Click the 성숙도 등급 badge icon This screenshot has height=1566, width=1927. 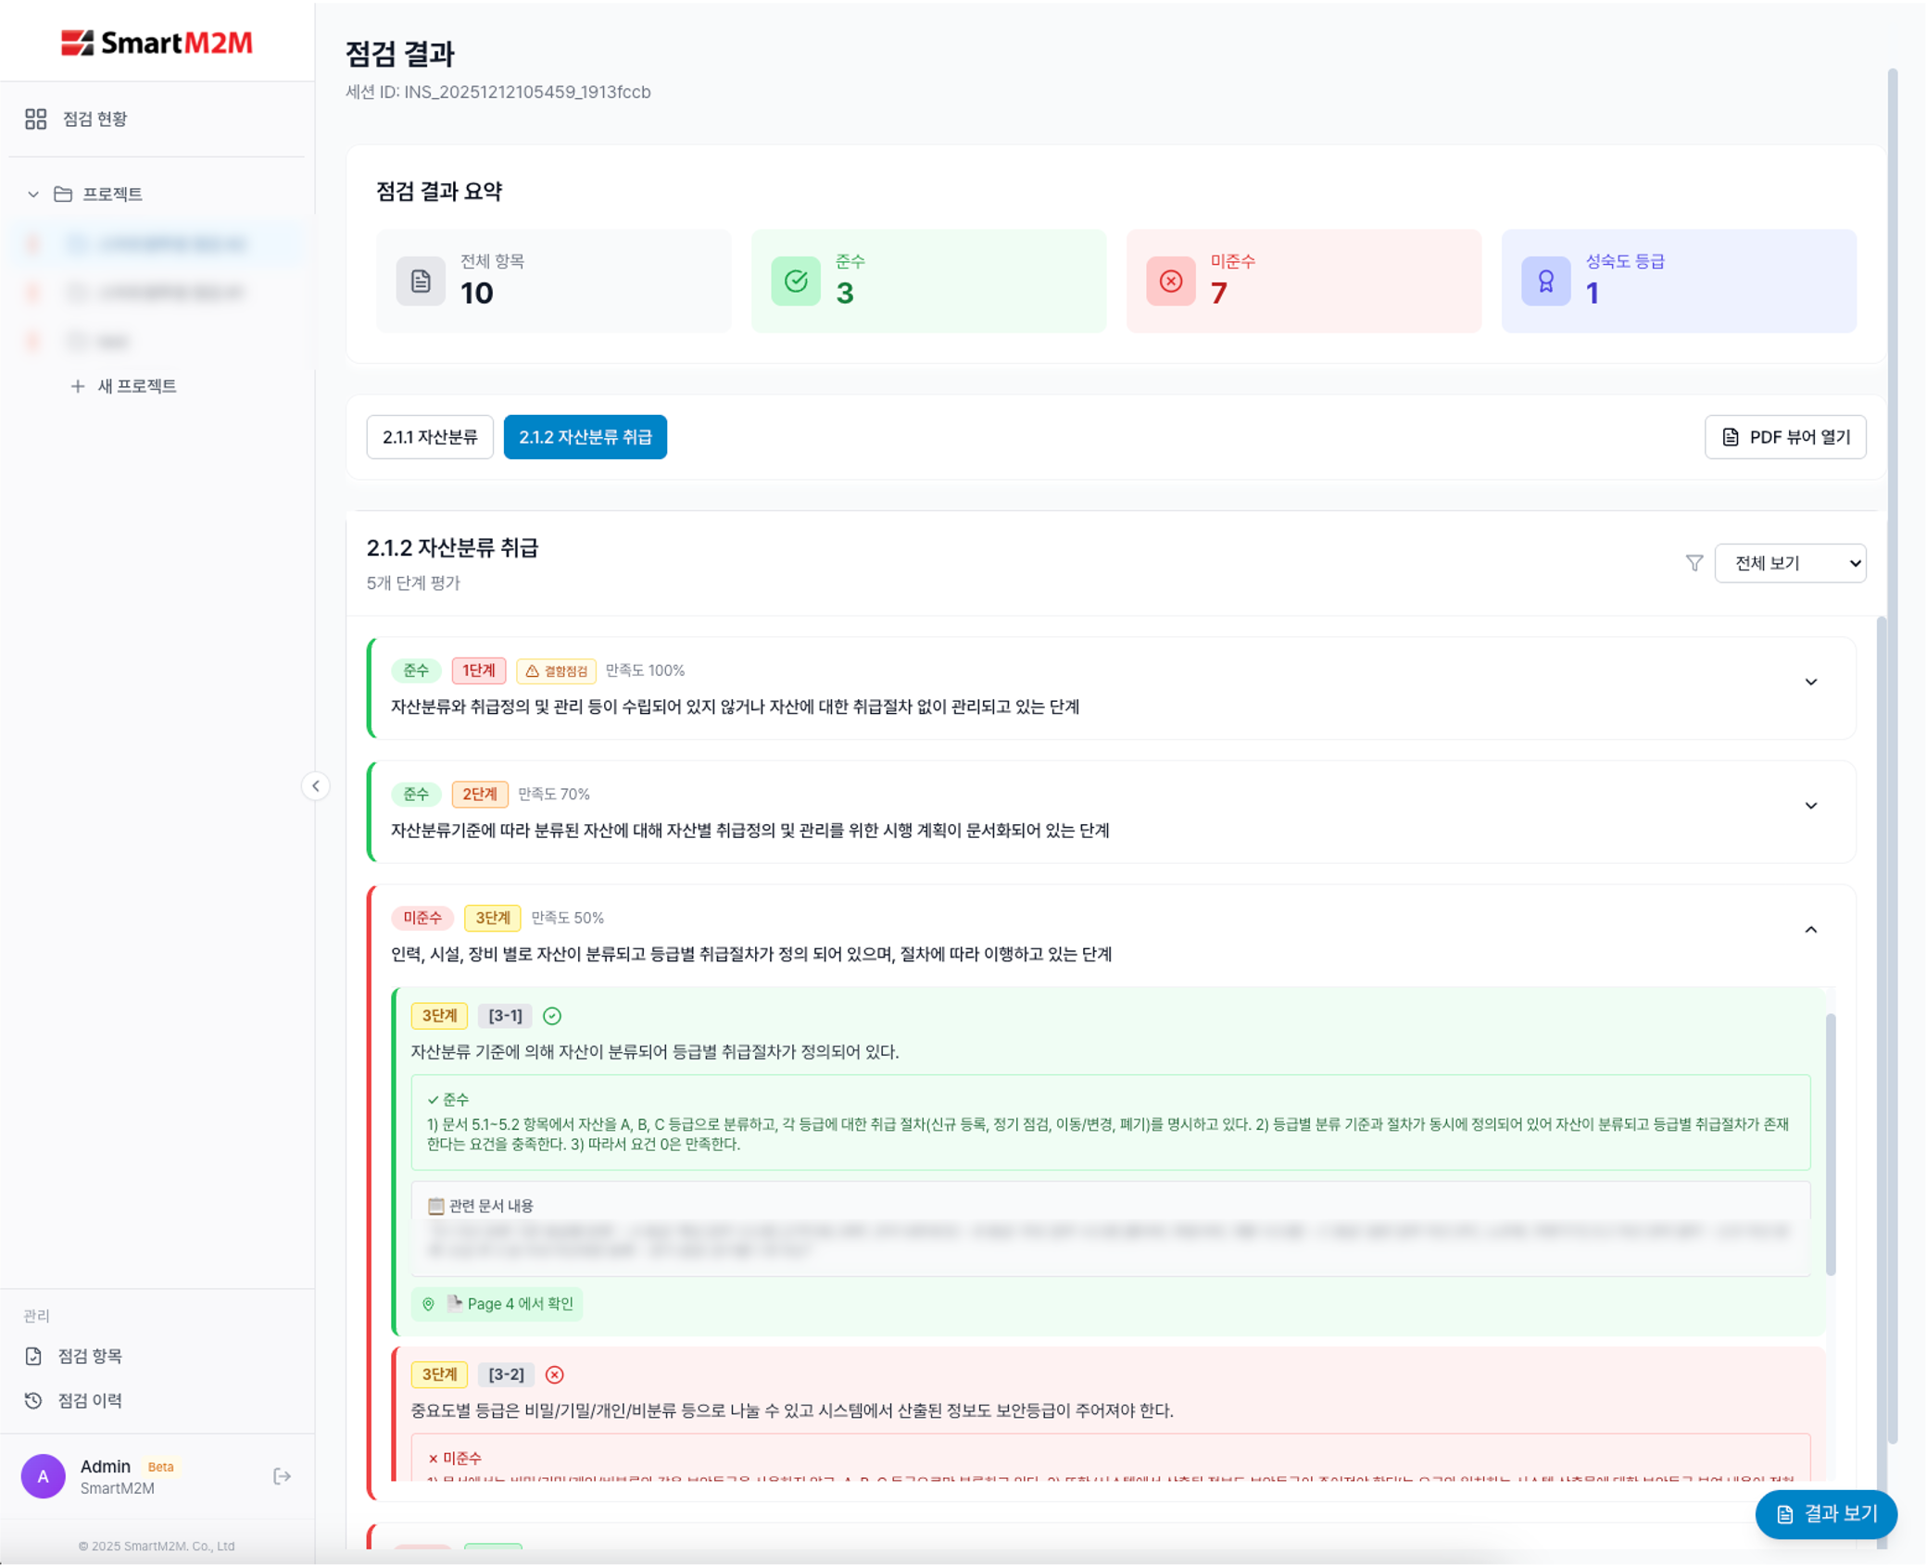pyautogui.click(x=1545, y=282)
